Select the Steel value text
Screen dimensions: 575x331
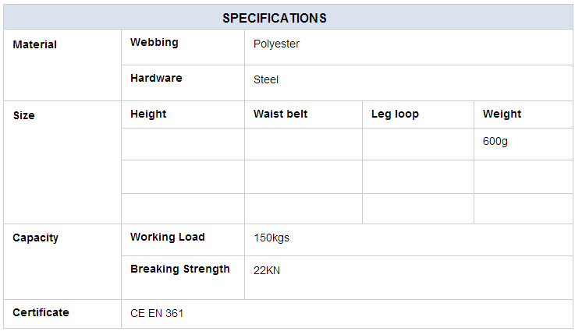click(x=266, y=79)
